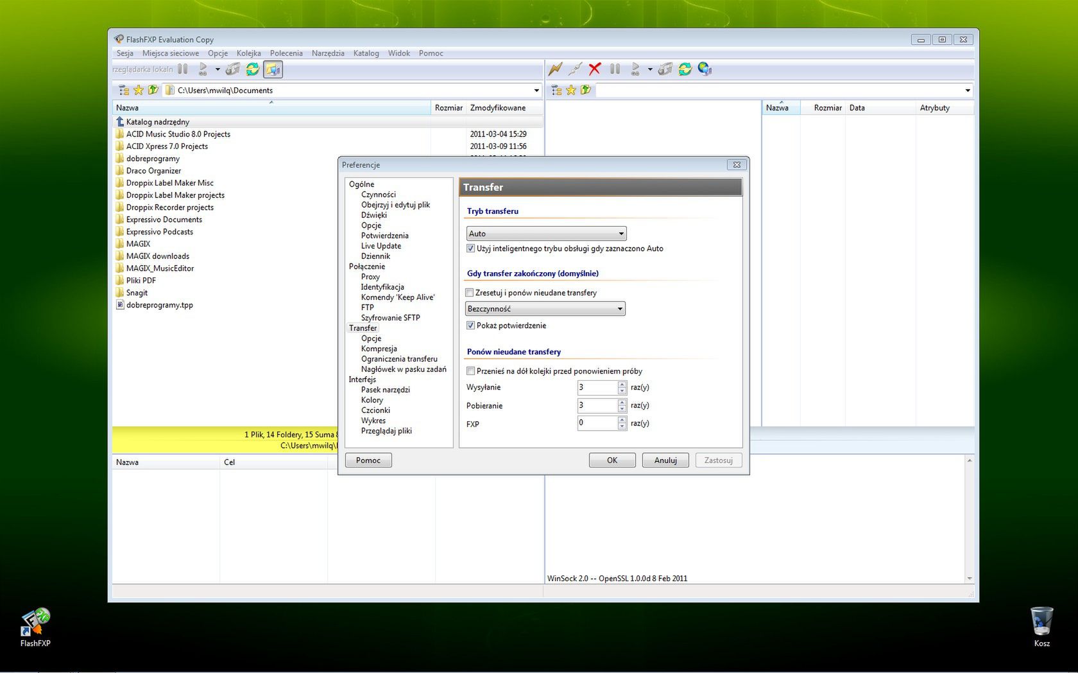Click the pause icon in right pane toolbar

click(615, 69)
